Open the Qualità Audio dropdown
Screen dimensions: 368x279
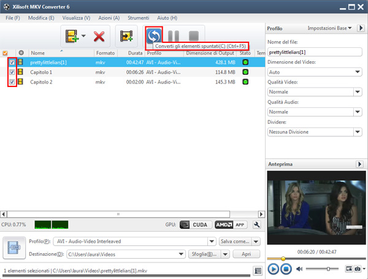(x=315, y=112)
